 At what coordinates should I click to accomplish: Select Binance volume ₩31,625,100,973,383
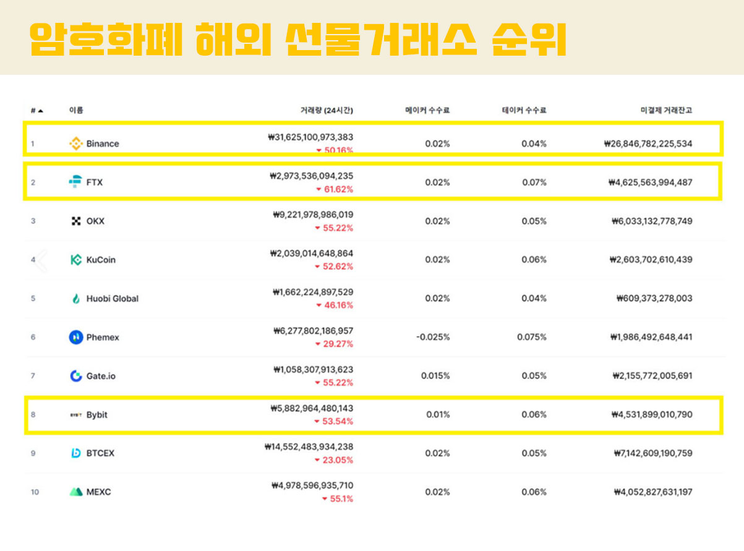(311, 137)
